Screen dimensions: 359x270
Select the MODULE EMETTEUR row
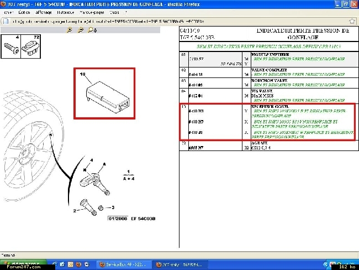269,59
